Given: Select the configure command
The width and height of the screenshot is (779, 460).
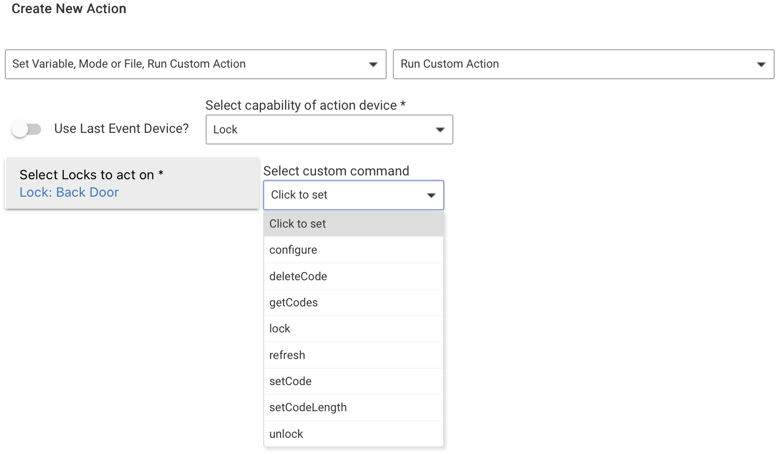Looking at the screenshot, I should (x=293, y=250).
